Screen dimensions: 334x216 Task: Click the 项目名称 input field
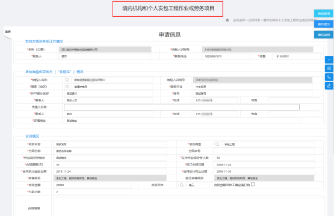click(110, 144)
